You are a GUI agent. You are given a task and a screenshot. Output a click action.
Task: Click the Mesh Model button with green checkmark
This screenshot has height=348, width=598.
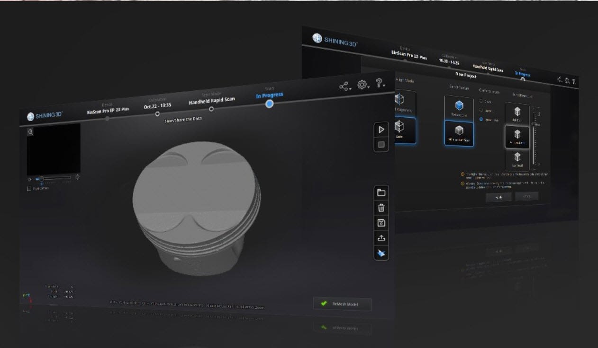pos(342,304)
